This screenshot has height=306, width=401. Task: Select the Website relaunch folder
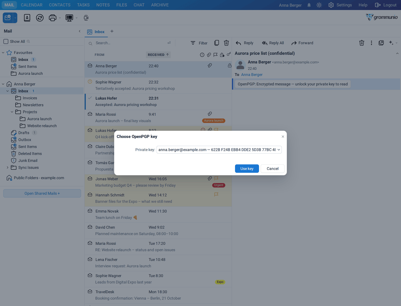[42, 126]
